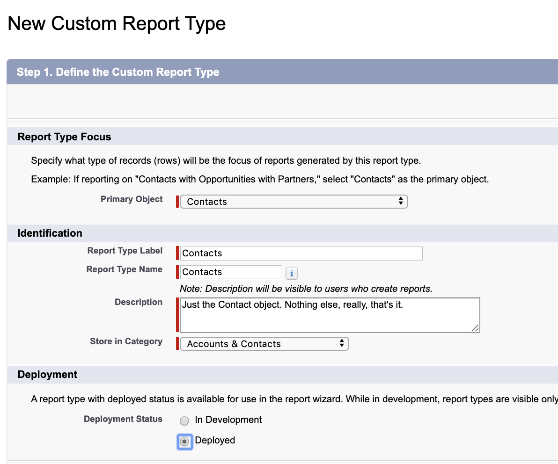Image resolution: width=558 pixels, height=464 pixels.
Task: Click the 'Report Type Label' field label
Action: [125, 251]
